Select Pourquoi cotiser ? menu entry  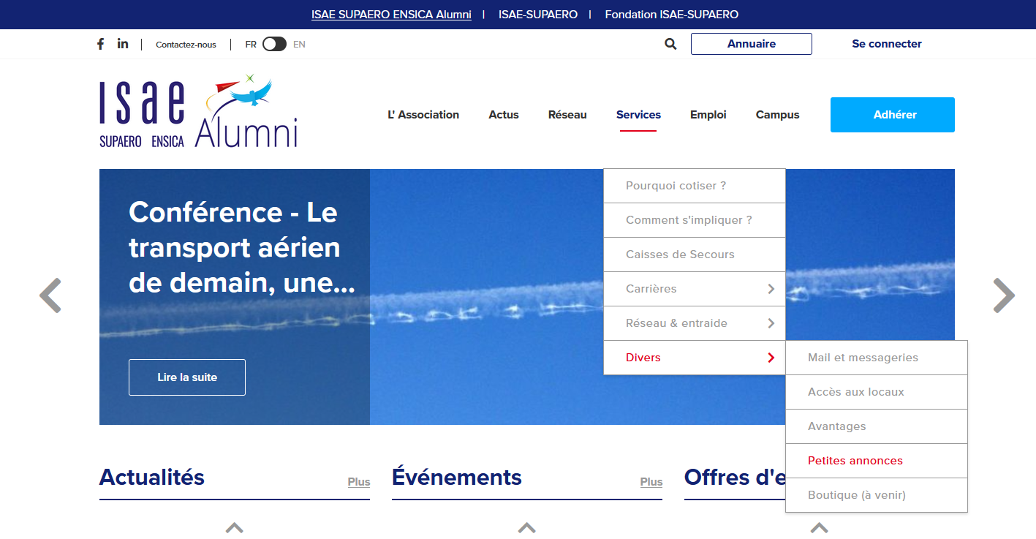695,186
